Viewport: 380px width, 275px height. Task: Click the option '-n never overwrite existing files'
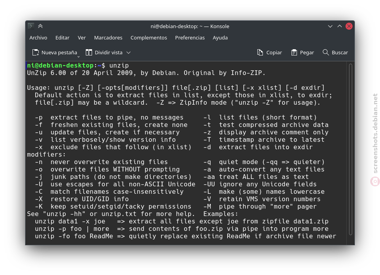tap(101, 162)
